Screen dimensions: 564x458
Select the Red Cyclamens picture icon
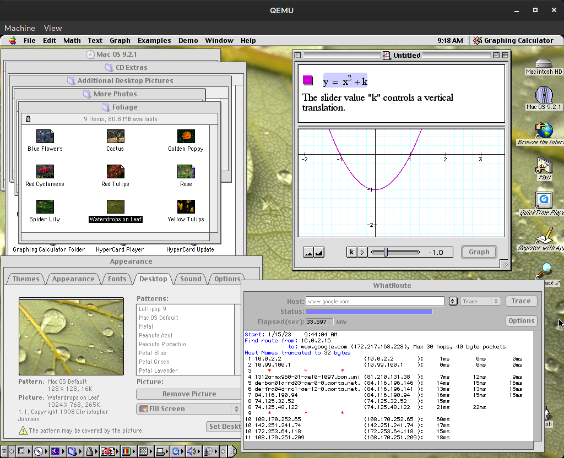pos(45,172)
